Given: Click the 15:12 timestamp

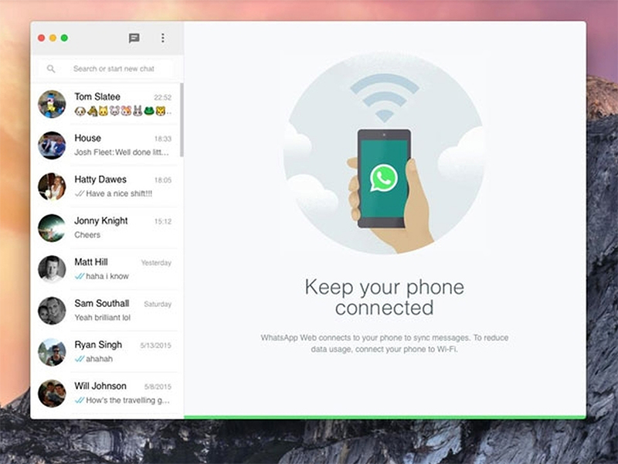Looking at the screenshot, I should click(163, 221).
